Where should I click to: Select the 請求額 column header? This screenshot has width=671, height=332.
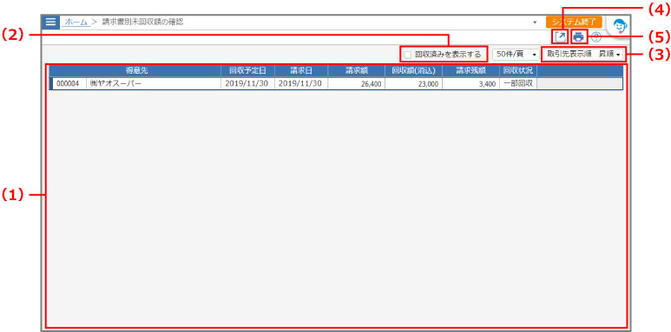tap(357, 71)
